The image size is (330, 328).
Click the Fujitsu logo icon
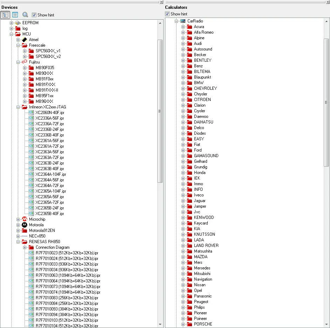[25, 62]
